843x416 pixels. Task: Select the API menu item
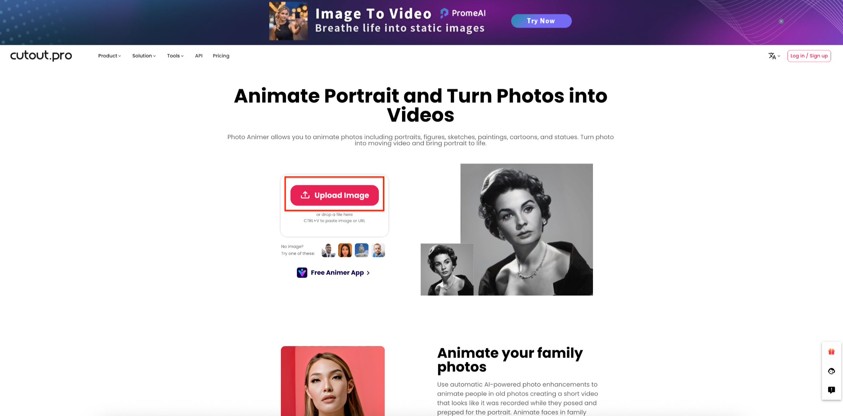click(199, 56)
